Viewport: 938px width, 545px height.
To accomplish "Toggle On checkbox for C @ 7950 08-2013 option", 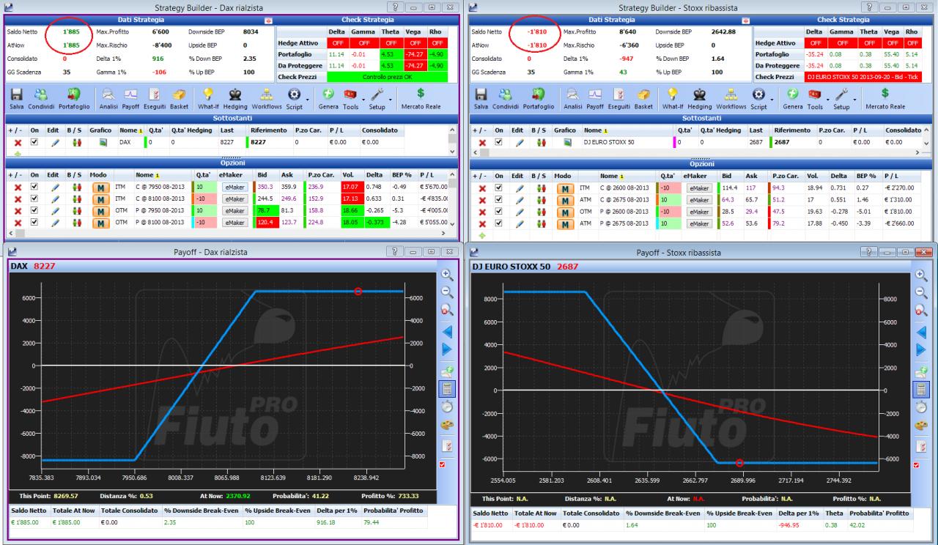I will (x=34, y=188).
